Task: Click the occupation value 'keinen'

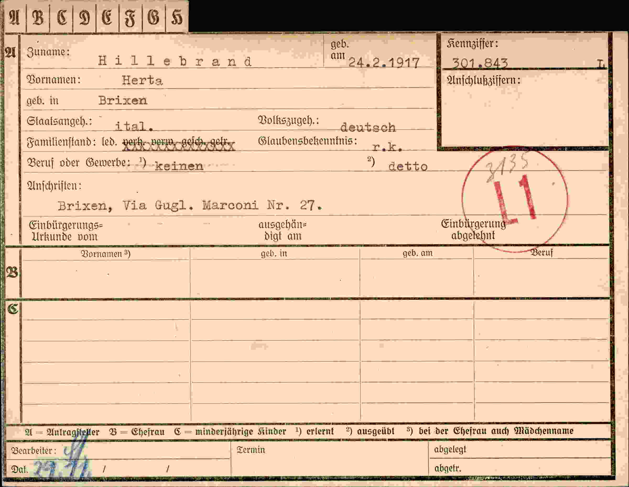Action: click(179, 166)
